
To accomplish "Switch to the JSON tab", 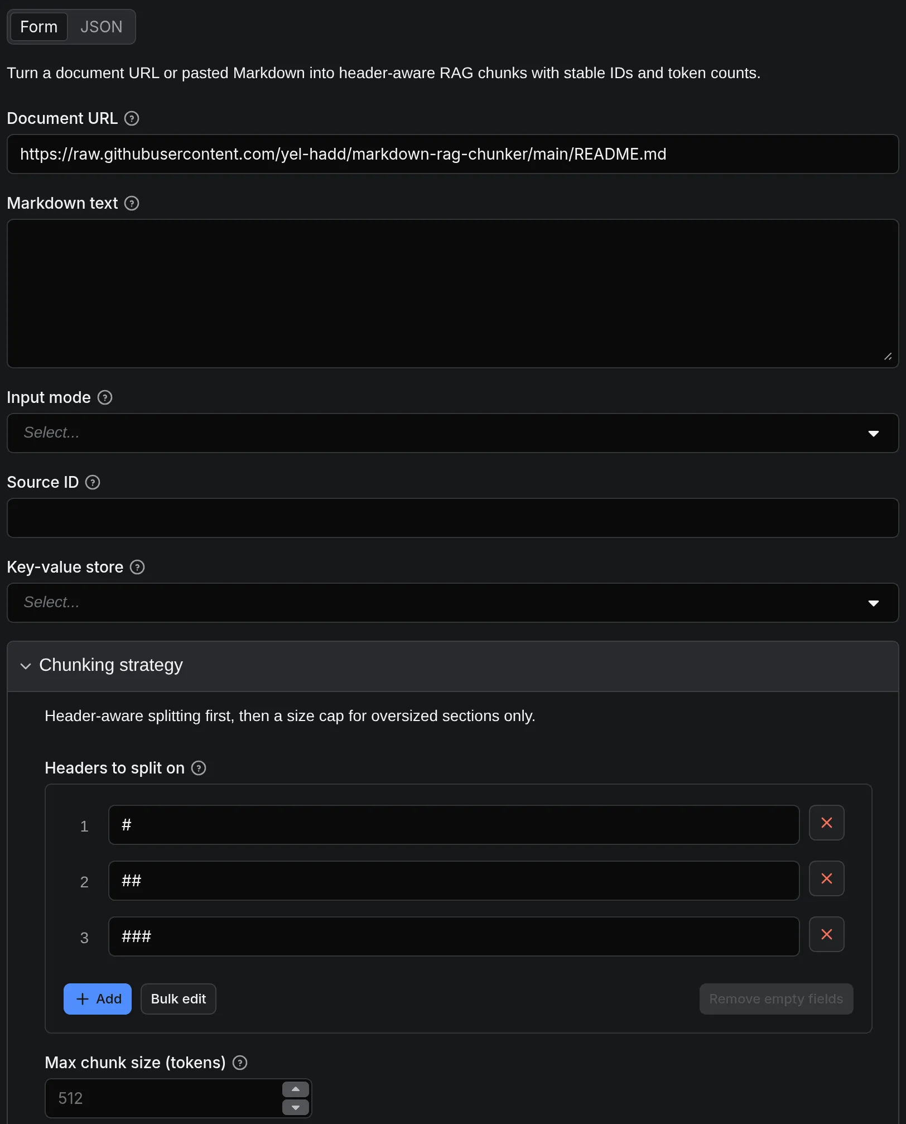I will click(101, 27).
